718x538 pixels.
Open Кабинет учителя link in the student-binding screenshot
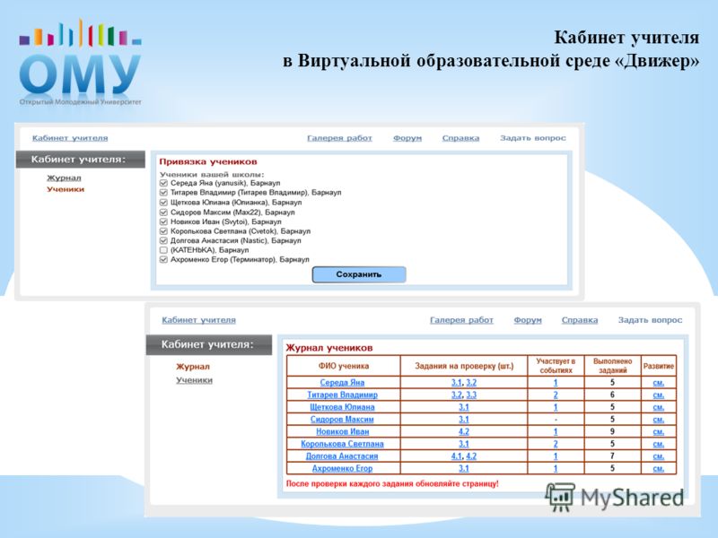70,138
